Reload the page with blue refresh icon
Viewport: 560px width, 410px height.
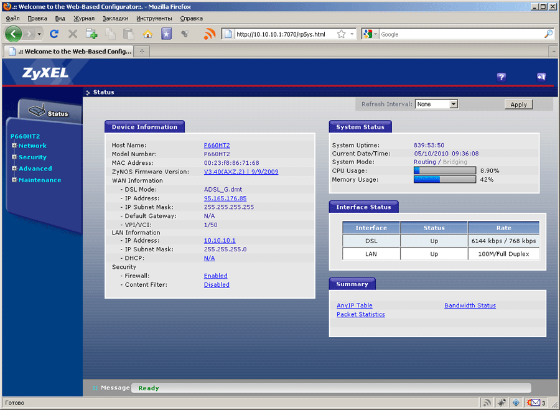click(54, 34)
